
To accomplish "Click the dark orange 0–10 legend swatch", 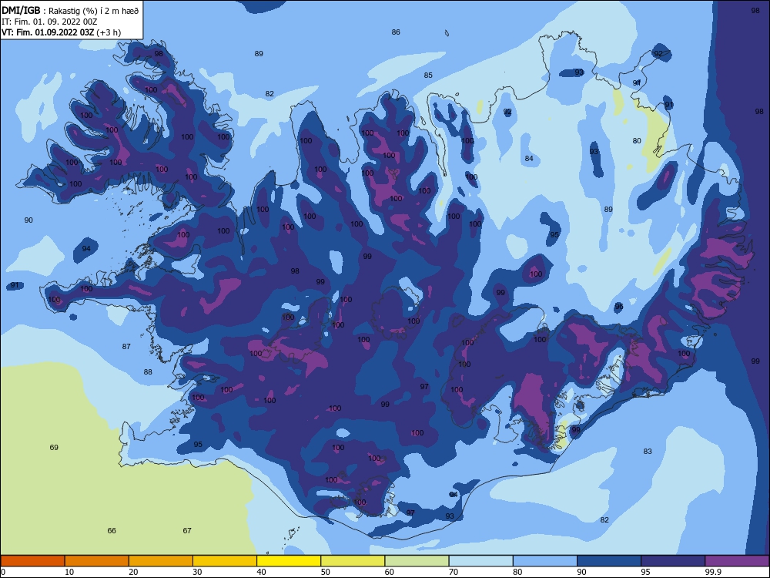I will (x=32, y=561).
